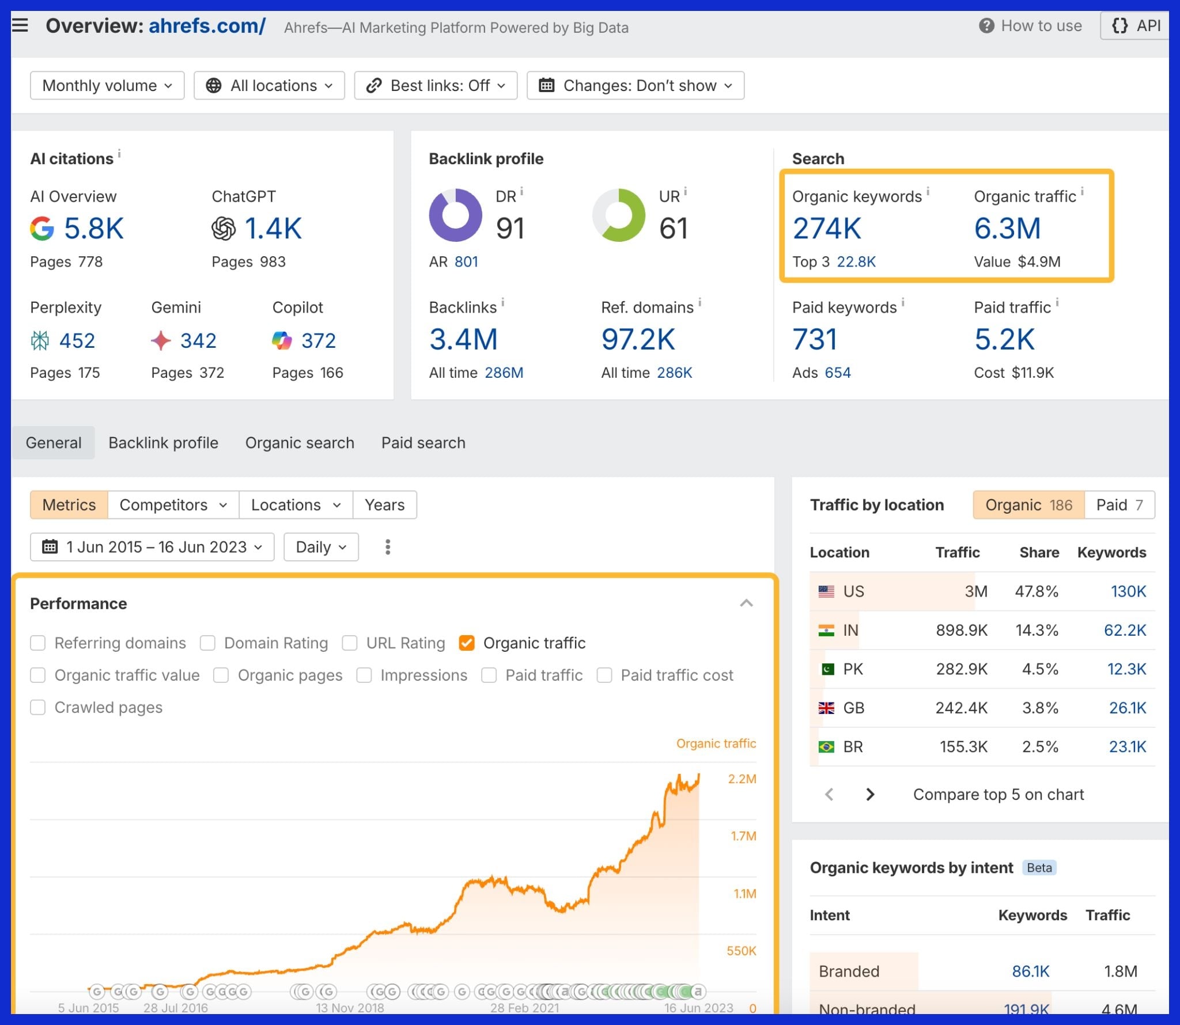This screenshot has height=1025, width=1180.
Task: Click the Google AI Overview logo
Action: (x=42, y=229)
